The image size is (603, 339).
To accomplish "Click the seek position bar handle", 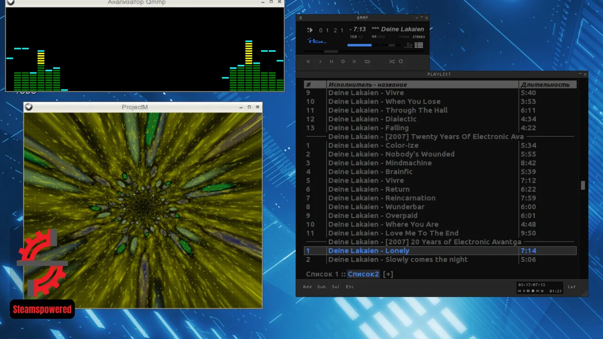I will (x=331, y=51).
